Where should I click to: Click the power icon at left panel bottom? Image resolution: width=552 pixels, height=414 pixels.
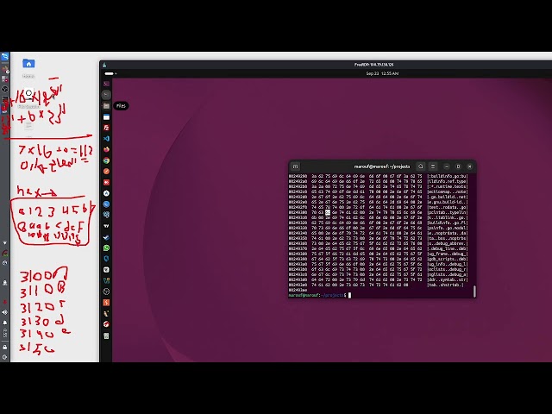(x=5, y=357)
